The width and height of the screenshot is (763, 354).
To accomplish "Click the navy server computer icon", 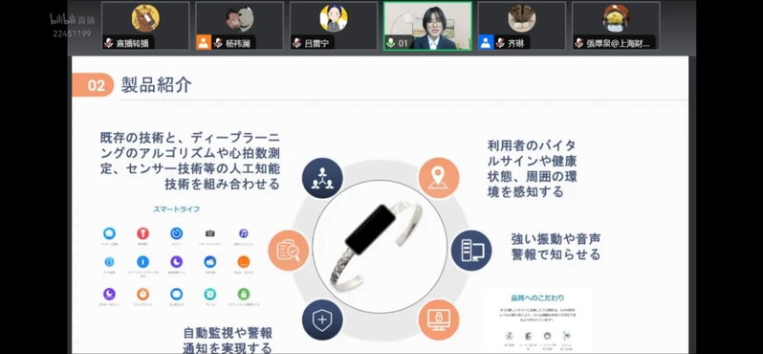I will [x=471, y=251].
